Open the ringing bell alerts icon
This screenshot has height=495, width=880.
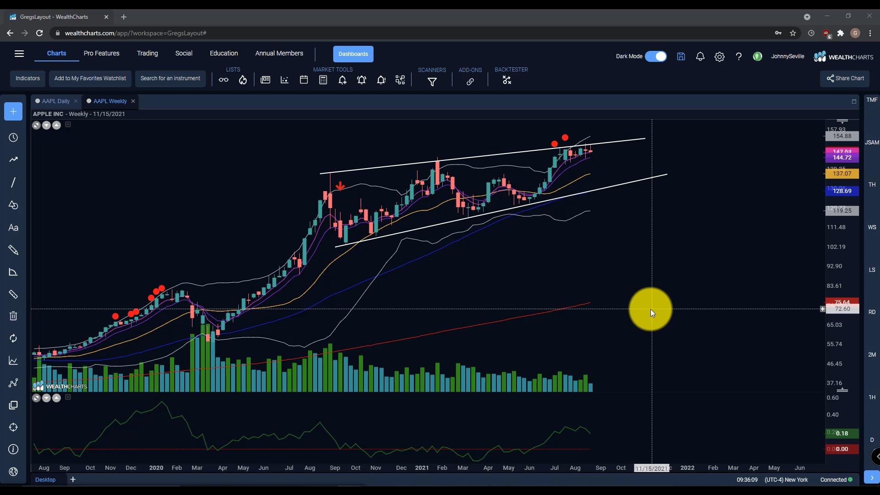click(362, 80)
